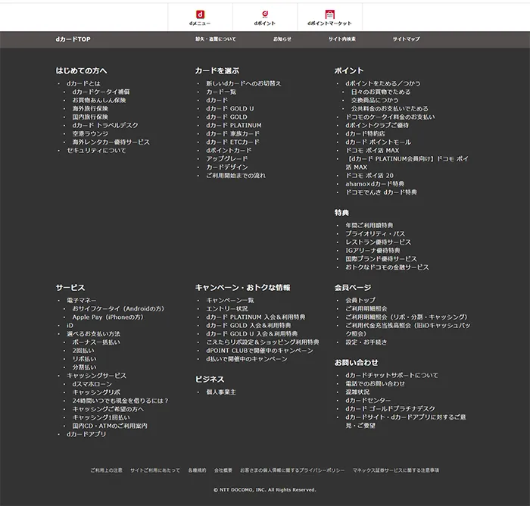Open the dカード GOLD U link under カードを選ぶ
This screenshot has width=530, height=506.
coord(230,108)
